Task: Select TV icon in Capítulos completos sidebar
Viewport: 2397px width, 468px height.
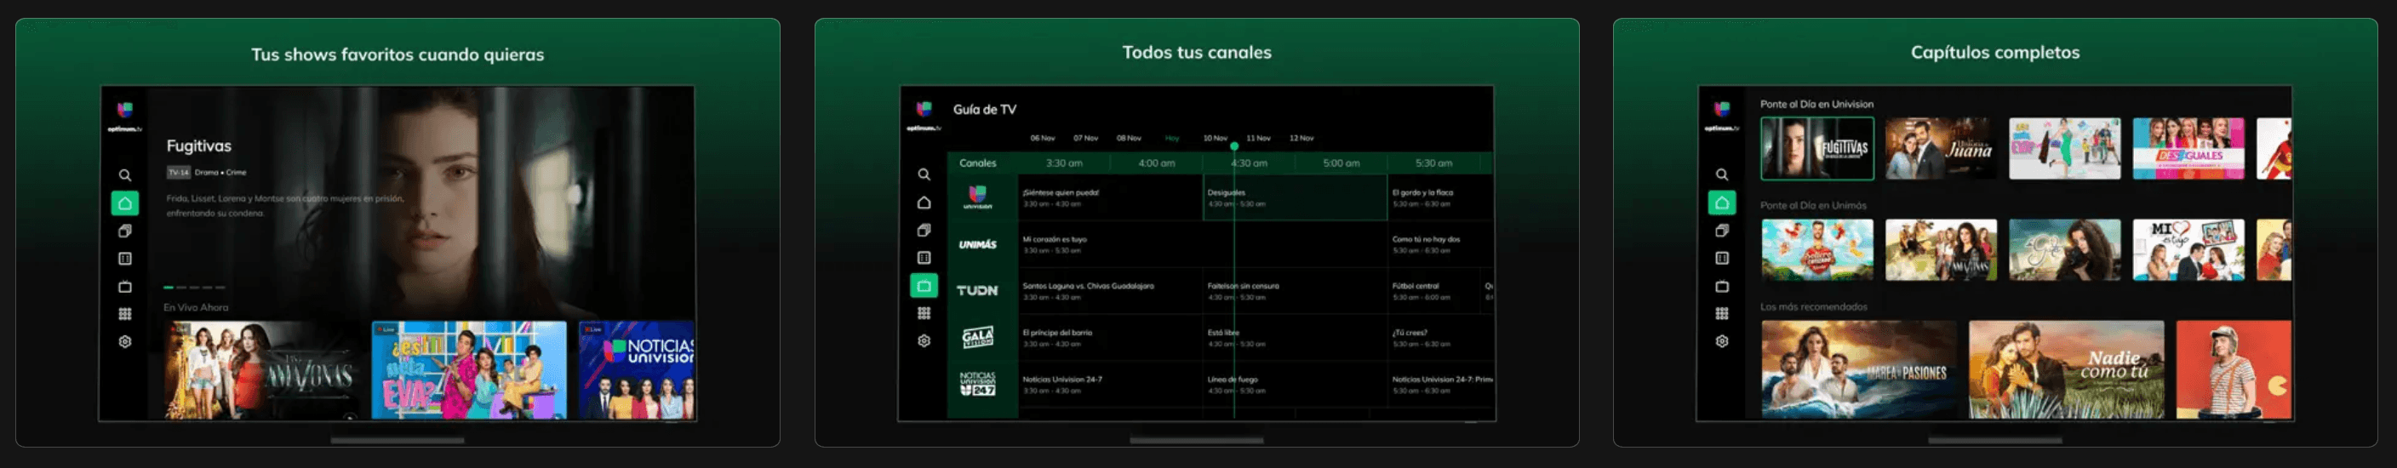Action: point(1722,286)
